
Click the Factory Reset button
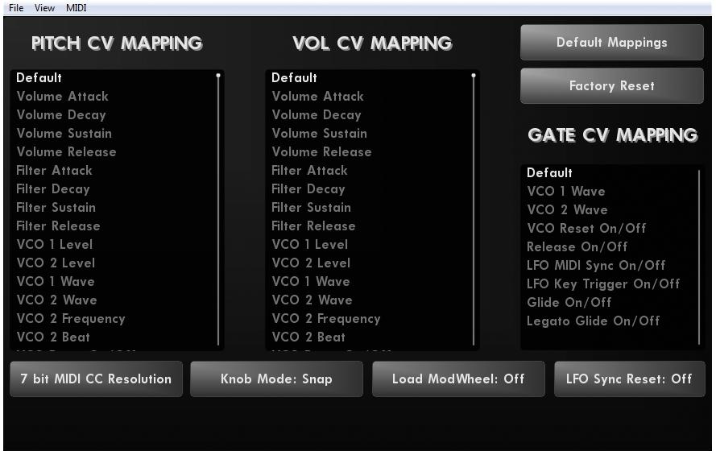pos(611,86)
